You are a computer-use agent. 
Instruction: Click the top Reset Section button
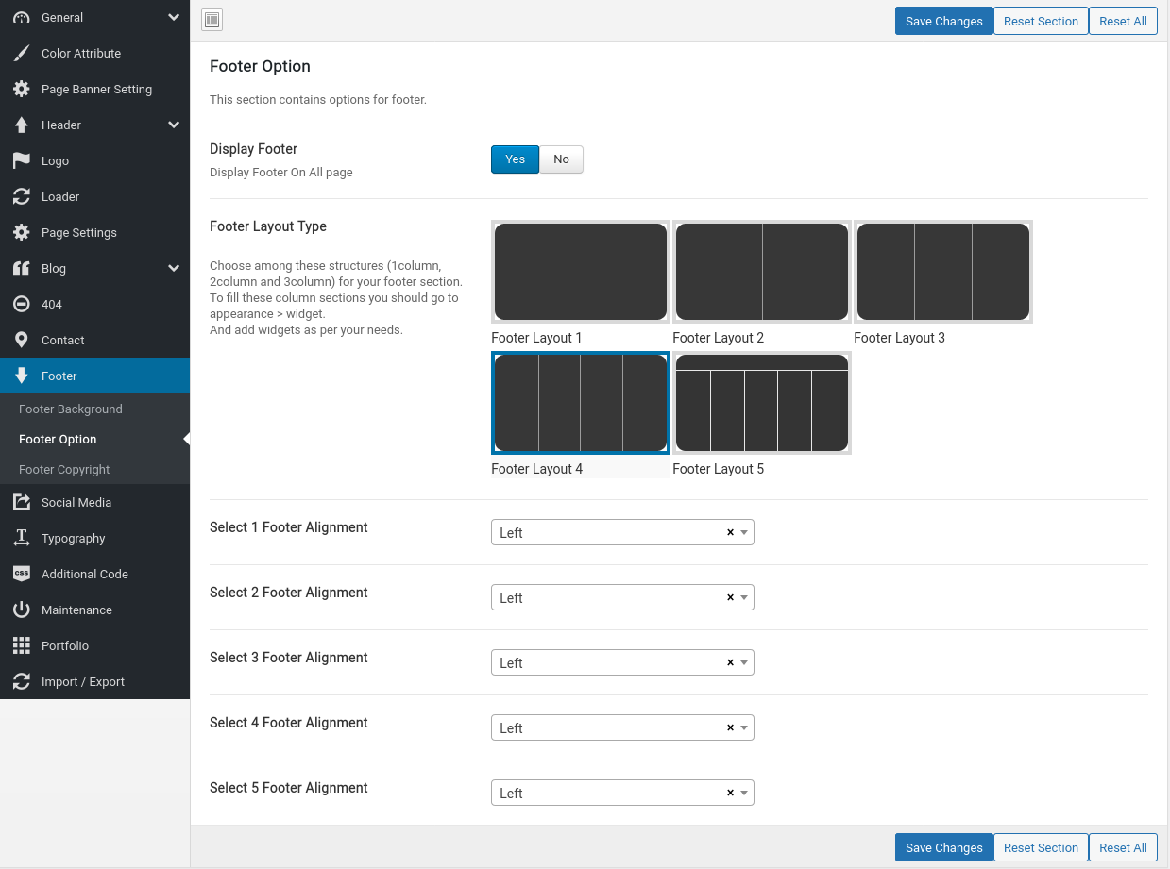click(1041, 21)
